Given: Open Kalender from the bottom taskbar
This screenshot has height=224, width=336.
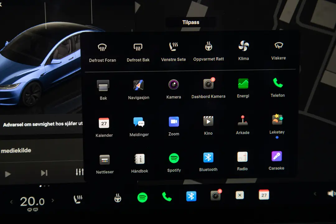Looking at the screenshot, I should point(264,195).
